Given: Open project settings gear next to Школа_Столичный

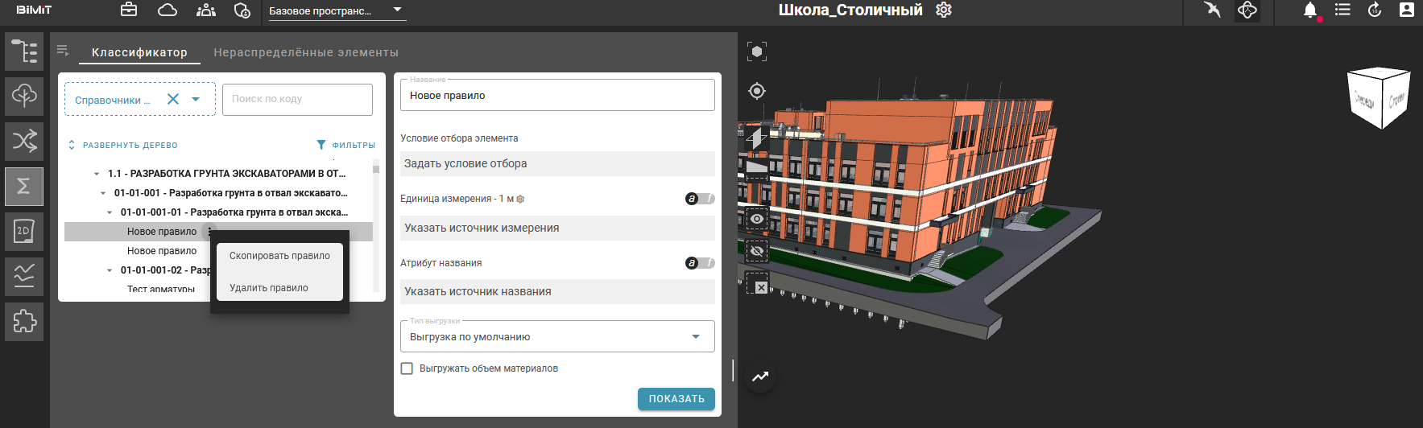Looking at the screenshot, I should pos(944,10).
